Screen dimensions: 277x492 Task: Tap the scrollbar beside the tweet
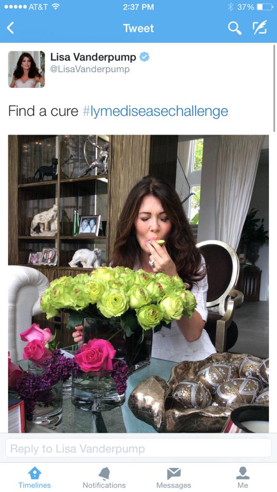[x=274, y=88]
